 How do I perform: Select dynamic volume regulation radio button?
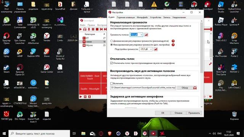(111, 41)
